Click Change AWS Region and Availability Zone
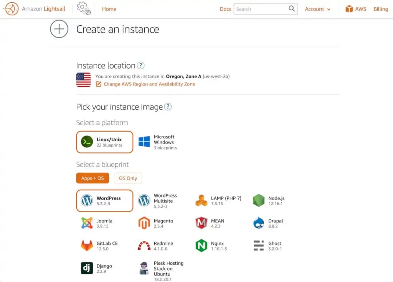 [149, 84]
